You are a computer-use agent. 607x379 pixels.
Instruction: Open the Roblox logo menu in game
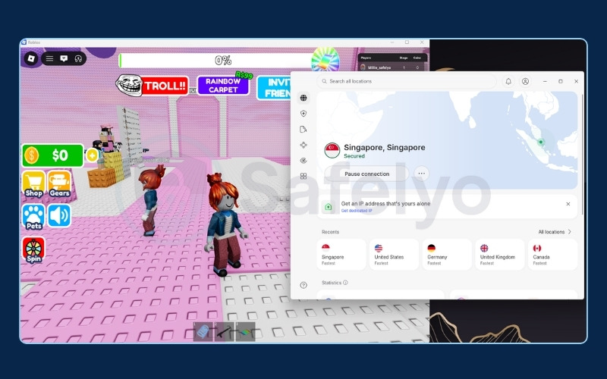coord(31,58)
